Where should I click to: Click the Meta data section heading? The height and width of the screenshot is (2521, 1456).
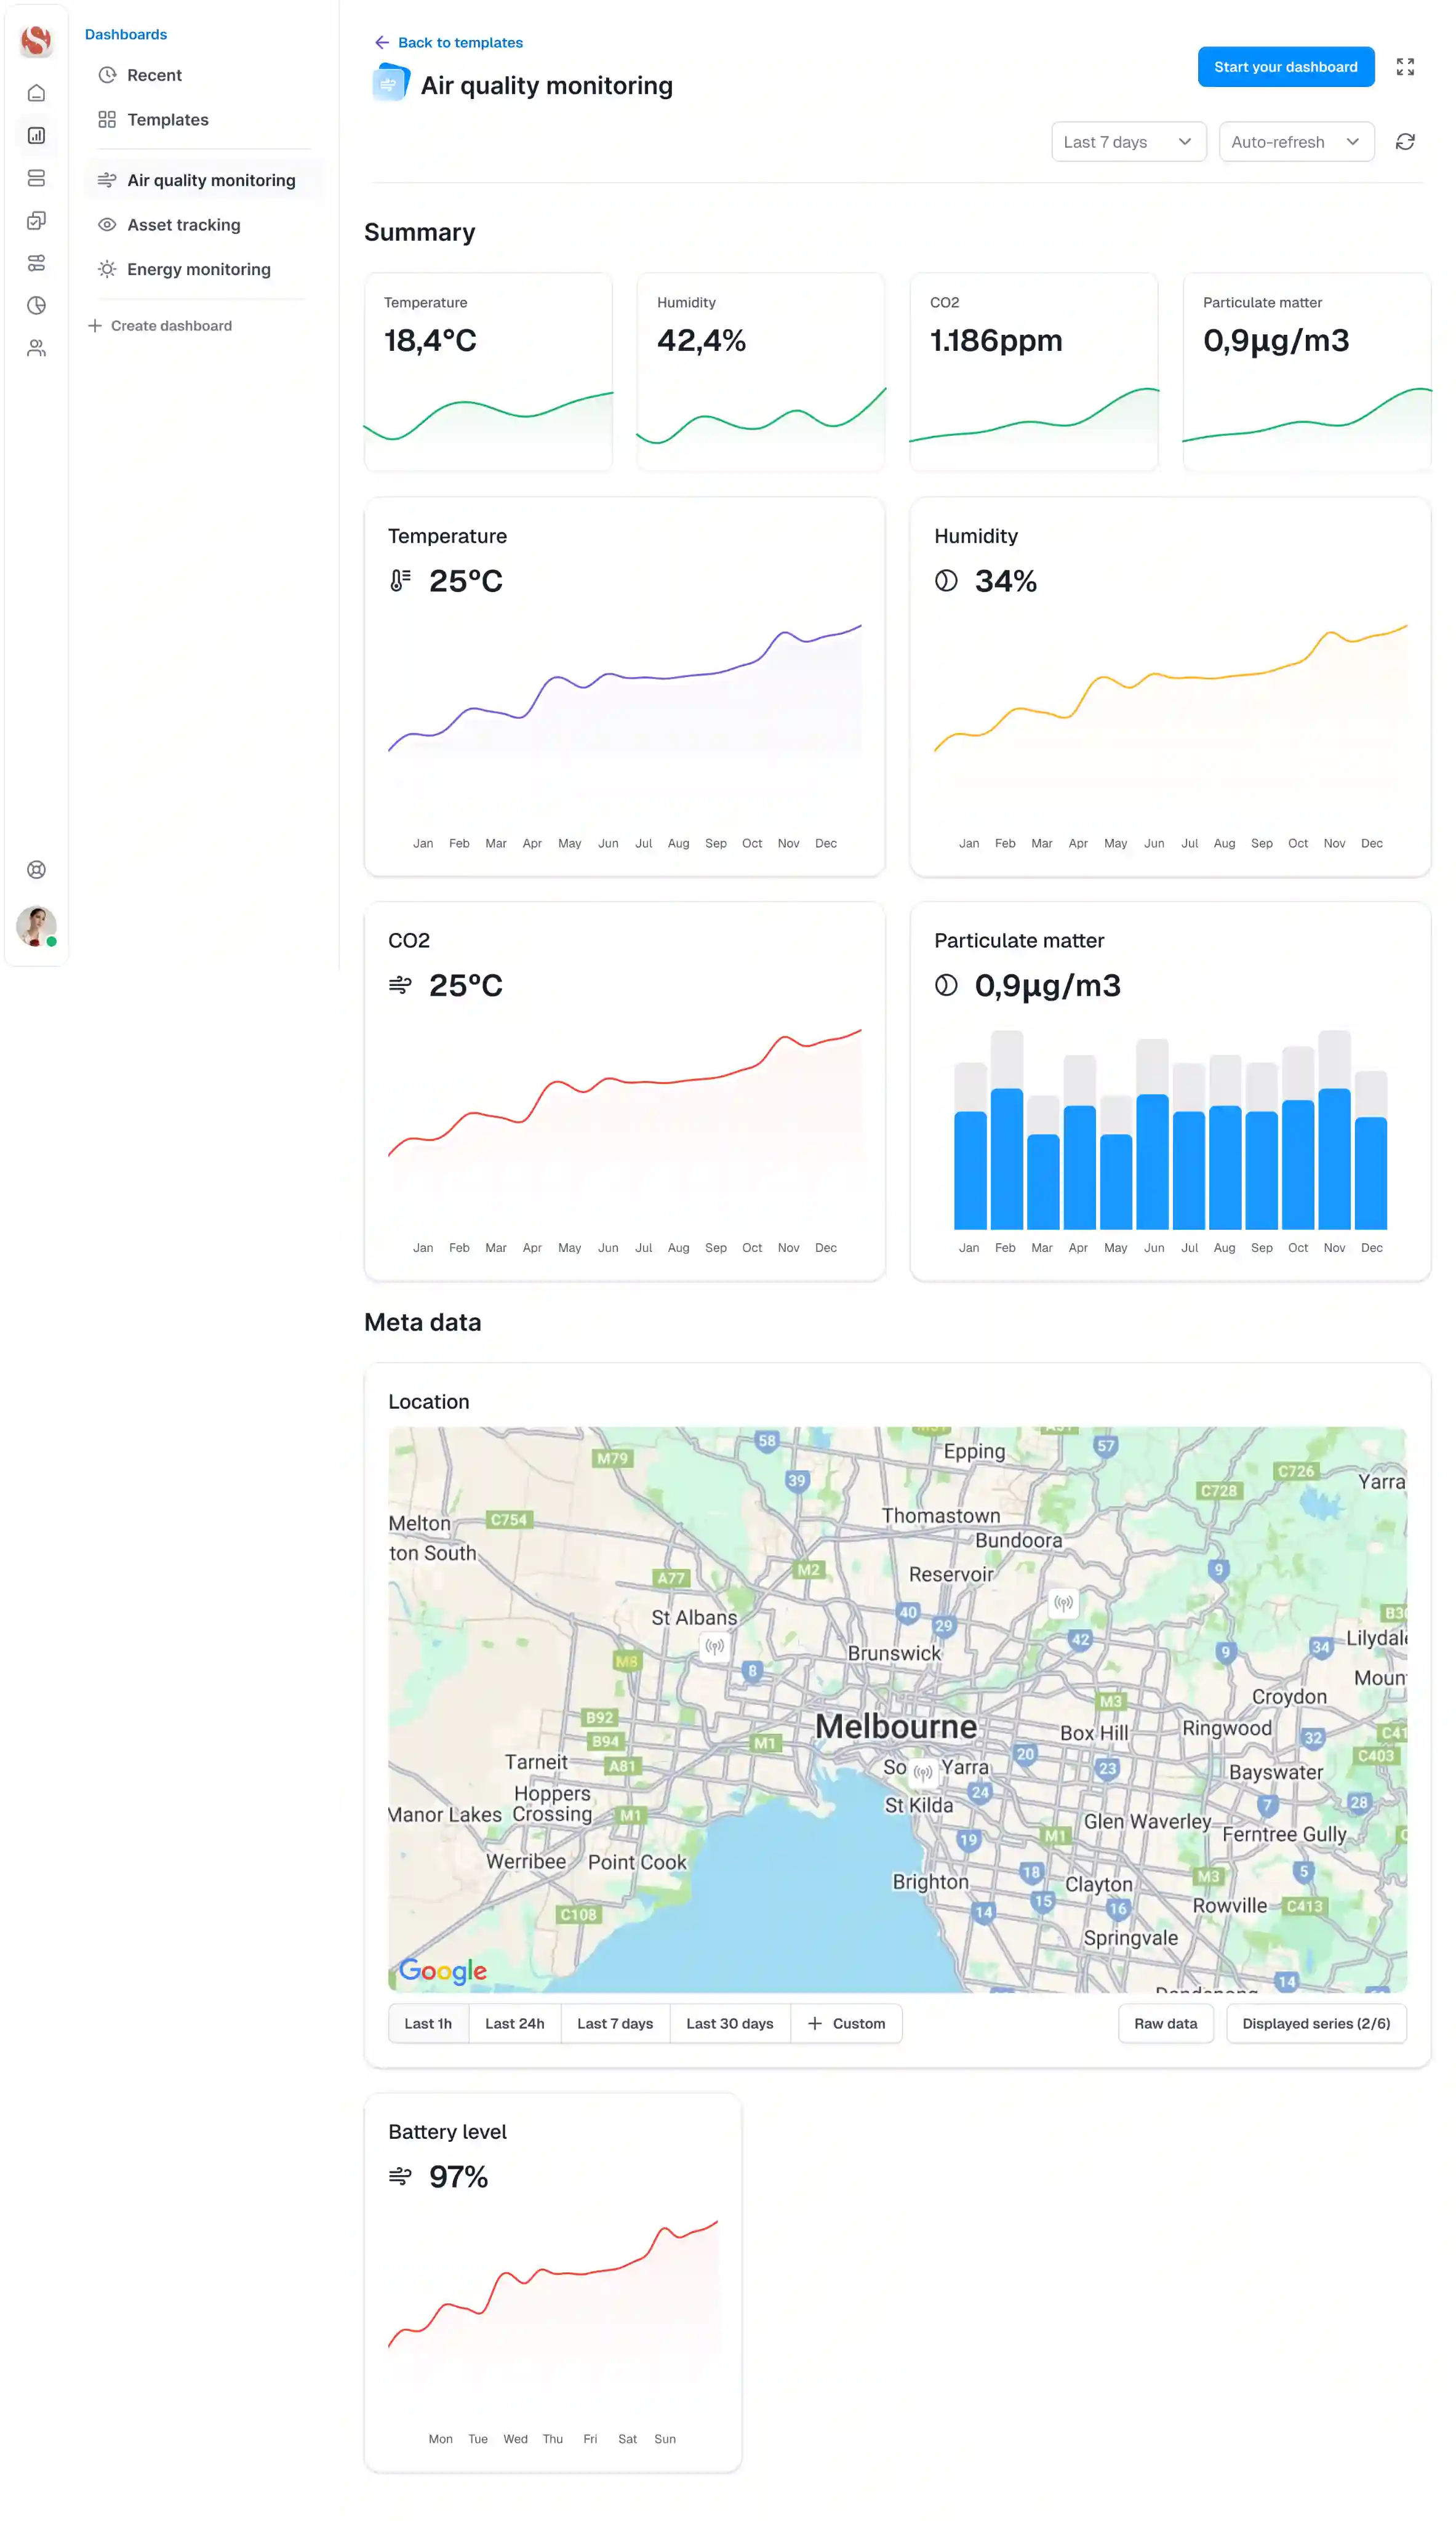pyautogui.click(x=422, y=1322)
